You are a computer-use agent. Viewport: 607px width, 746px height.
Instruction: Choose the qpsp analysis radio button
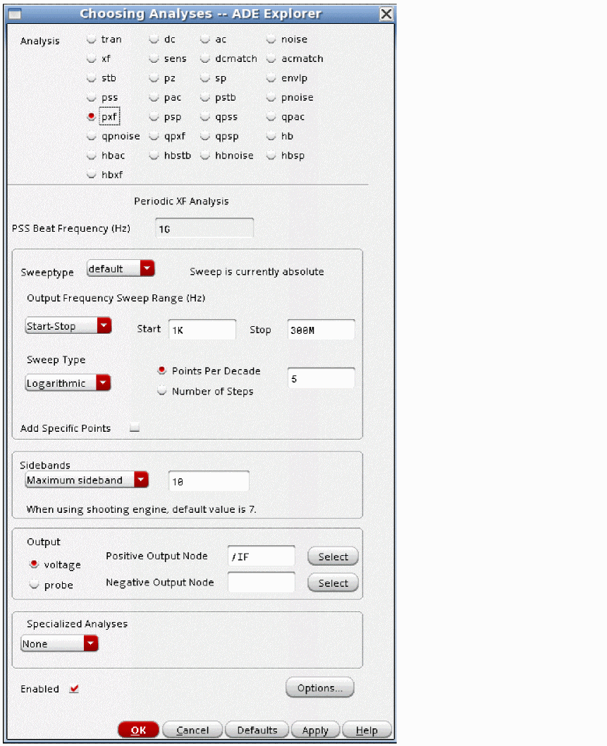click(x=205, y=136)
